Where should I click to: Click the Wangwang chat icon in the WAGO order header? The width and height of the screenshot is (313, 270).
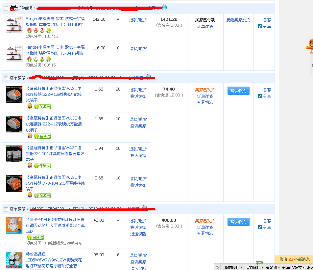click(x=149, y=77)
